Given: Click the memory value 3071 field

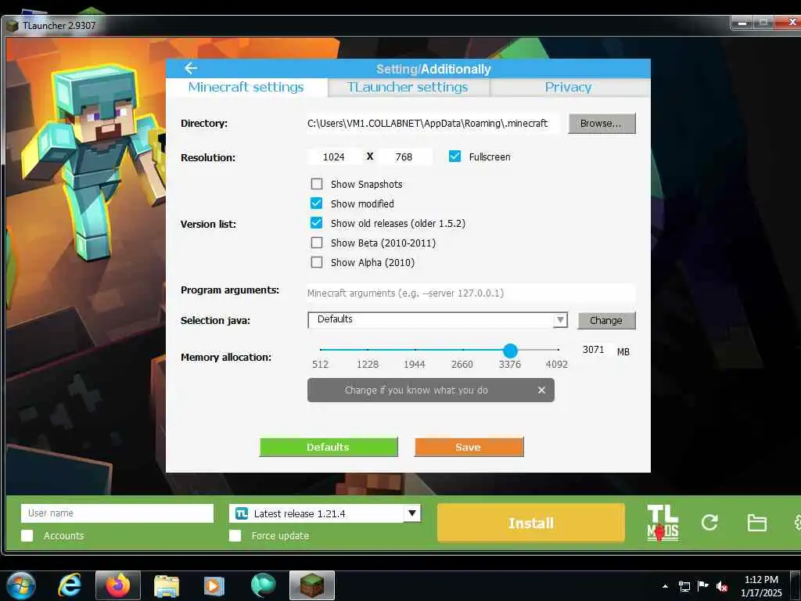Looking at the screenshot, I should (594, 350).
